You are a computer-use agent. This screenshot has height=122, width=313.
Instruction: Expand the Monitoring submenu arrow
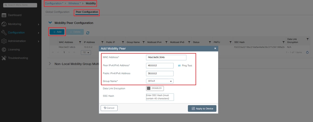click(38, 24)
